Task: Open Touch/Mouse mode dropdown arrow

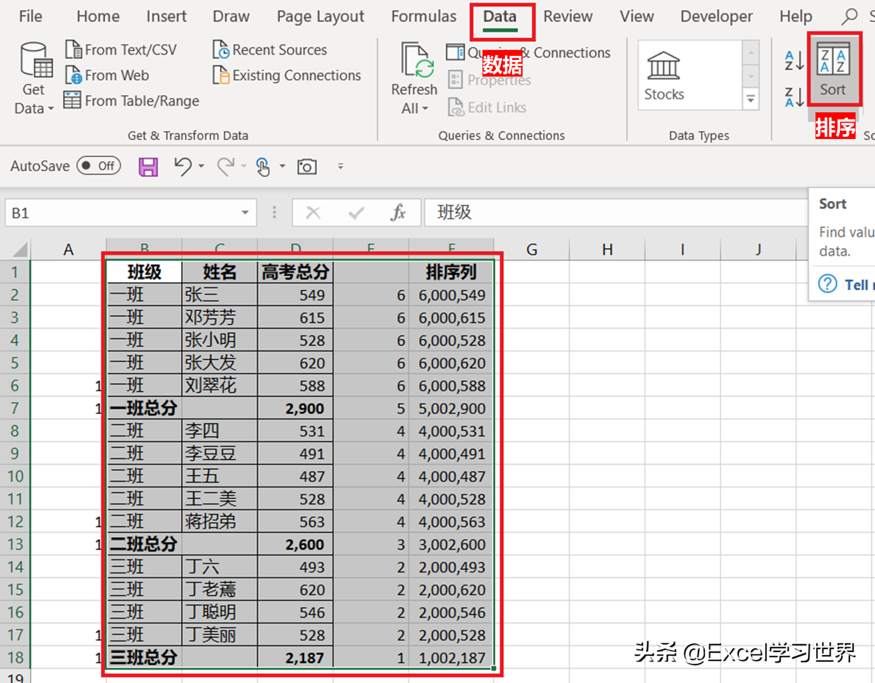Action: tap(282, 166)
